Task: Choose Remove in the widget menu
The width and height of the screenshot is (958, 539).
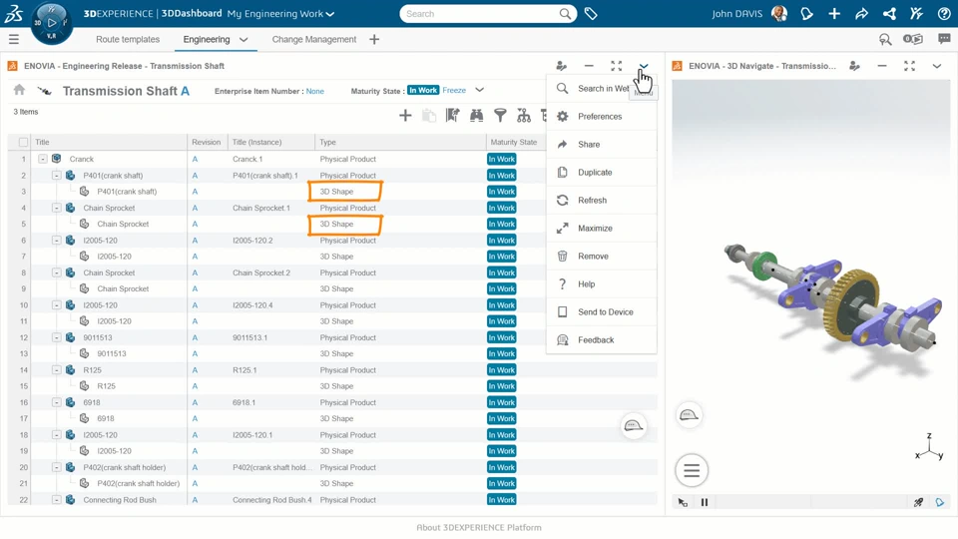Action: click(x=602, y=257)
